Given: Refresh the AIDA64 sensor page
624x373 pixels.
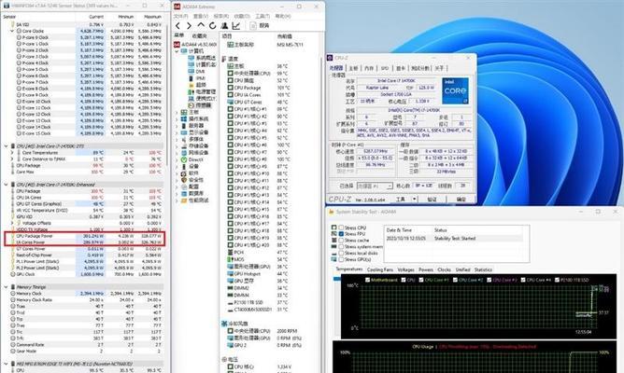Looking at the screenshot, I should click(x=212, y=26).
